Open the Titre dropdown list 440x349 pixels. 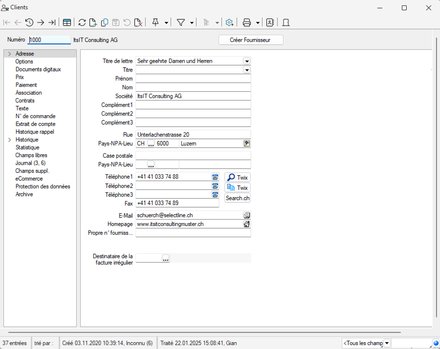247,70
